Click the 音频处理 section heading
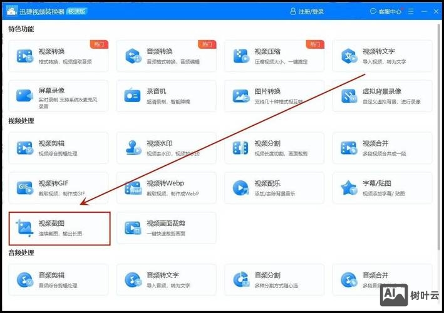Screen dimensions: 444x313 (x=21, y=252)
